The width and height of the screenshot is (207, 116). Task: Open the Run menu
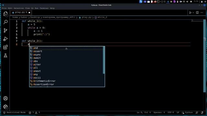[x=37, y=8]
